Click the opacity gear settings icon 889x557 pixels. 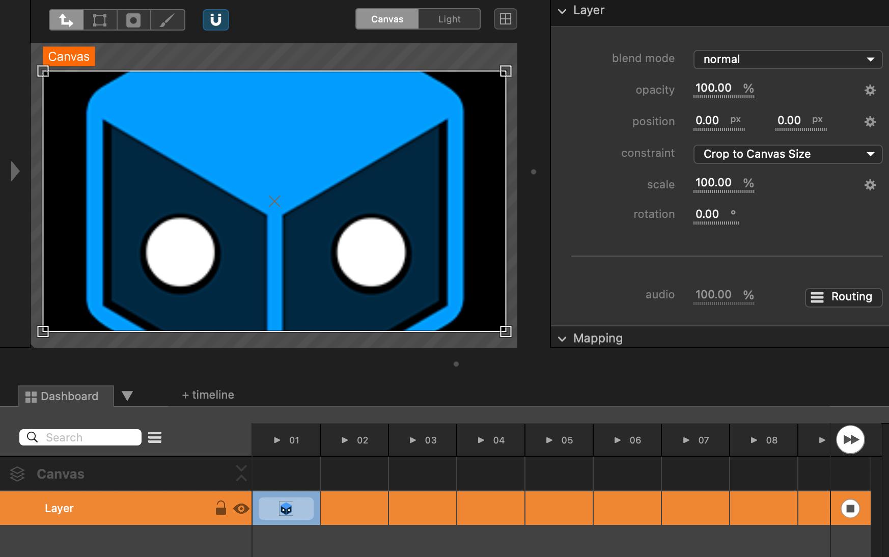pos(870,90)
